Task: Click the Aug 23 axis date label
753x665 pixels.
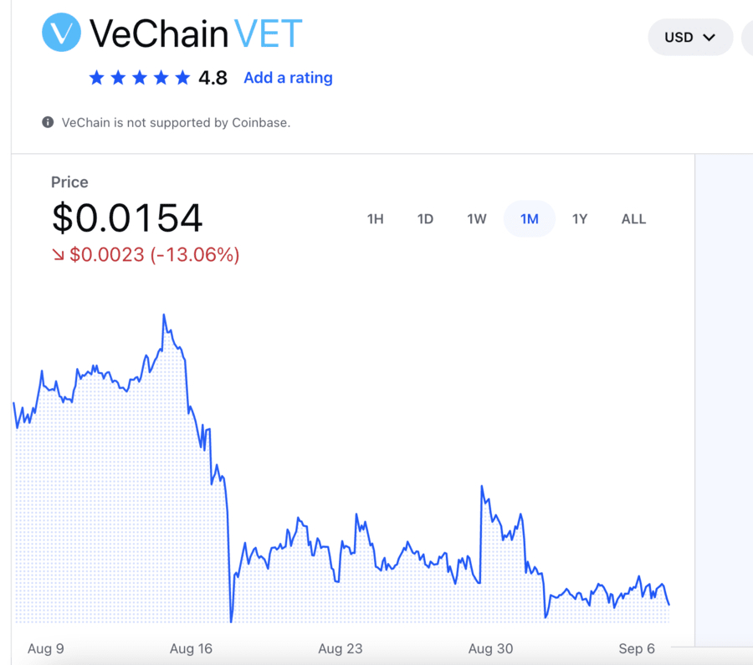Action: coord(340,648)
